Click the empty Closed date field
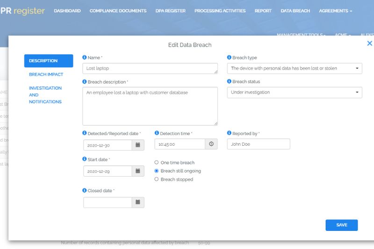 coord(108,203)
